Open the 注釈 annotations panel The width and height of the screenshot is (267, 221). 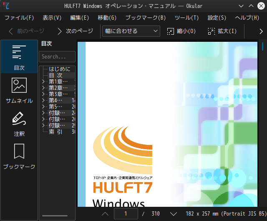click(x=19, y=124)
